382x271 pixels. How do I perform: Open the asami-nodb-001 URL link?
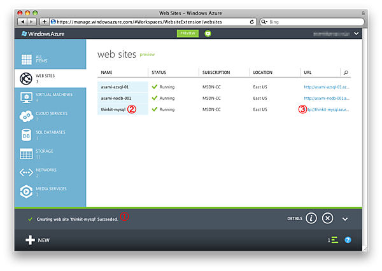pyautogui.click(x=327, y=99)
